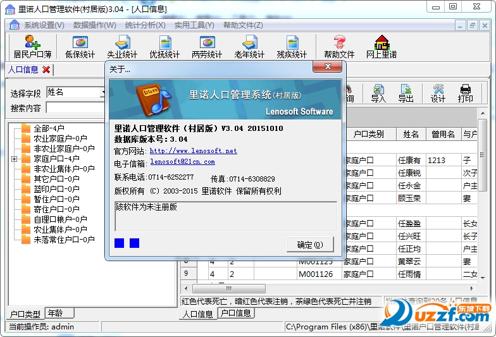Image resolution: width=496 pixels, height=337 pixels.
Task: Select the 任康有 name cell
Action: tap(411, 161)
